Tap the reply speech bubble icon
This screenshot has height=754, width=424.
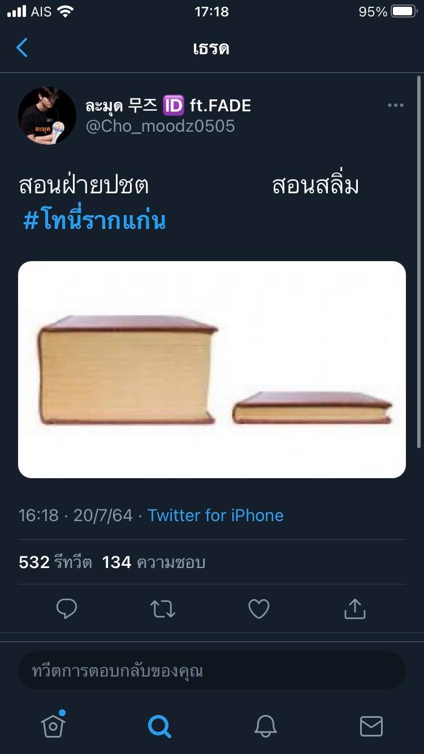67,609
